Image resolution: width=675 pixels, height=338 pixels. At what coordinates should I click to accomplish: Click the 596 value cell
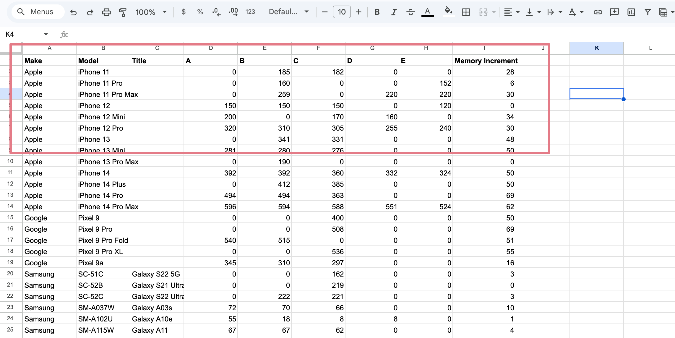click(211, 207)
